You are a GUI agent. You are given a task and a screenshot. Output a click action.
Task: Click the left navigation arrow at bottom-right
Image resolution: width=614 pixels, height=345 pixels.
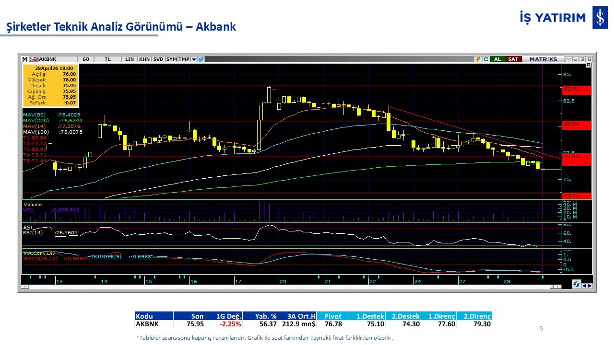pyautogui.click(x=584, y=286)
